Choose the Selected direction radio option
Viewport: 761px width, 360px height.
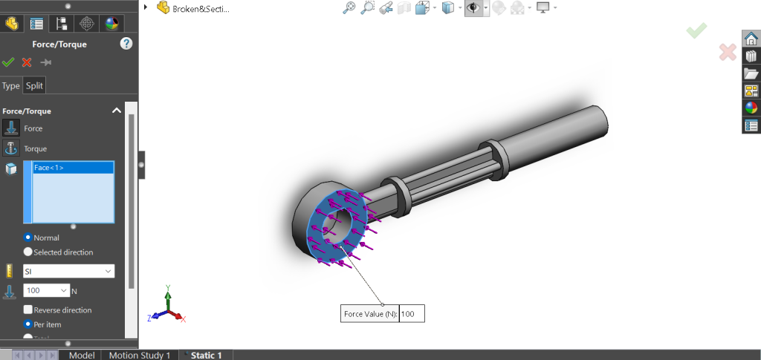coord(28,252)
